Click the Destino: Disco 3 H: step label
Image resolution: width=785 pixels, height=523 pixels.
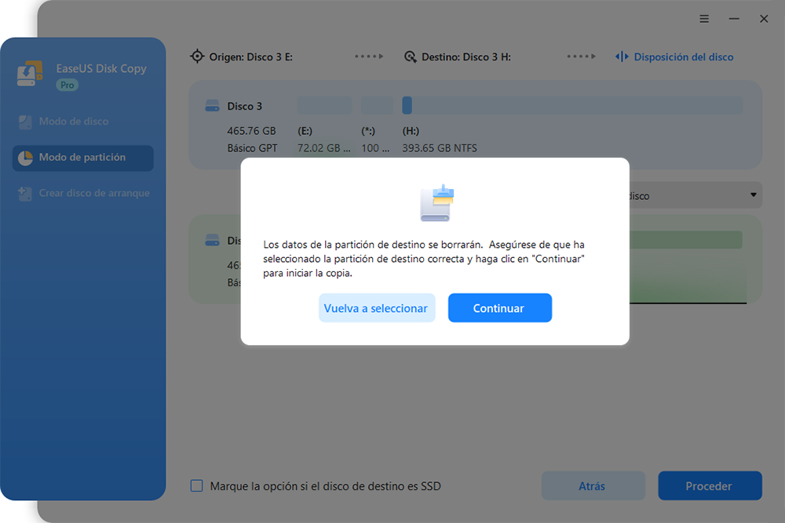[466, 57]
